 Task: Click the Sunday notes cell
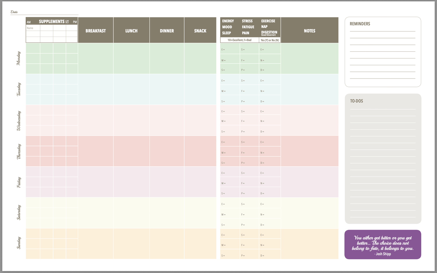coord(309,244)
